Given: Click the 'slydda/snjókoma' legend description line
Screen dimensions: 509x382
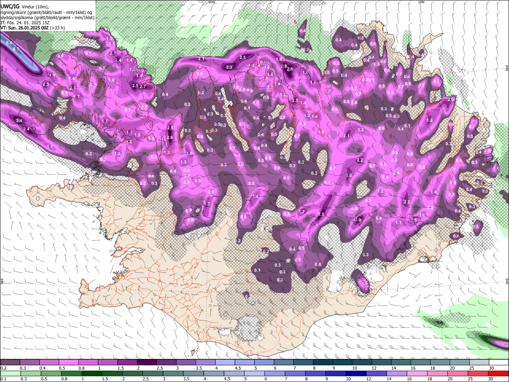Looking at the screenshot, I should [47, 18].
